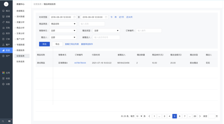224x124 pixels.
Task: Go to page 7 in pagination
Action: (185, 116)
